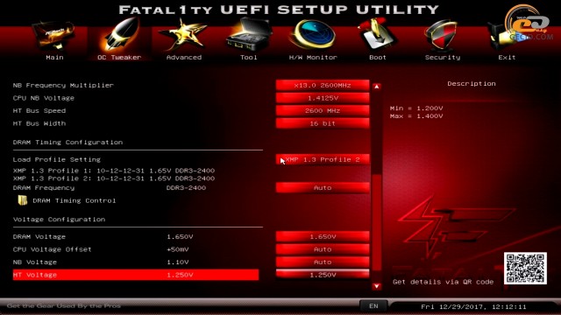Edit HT Voltage 1.250V value field
The image size is (561, 315).
(323, 275)
